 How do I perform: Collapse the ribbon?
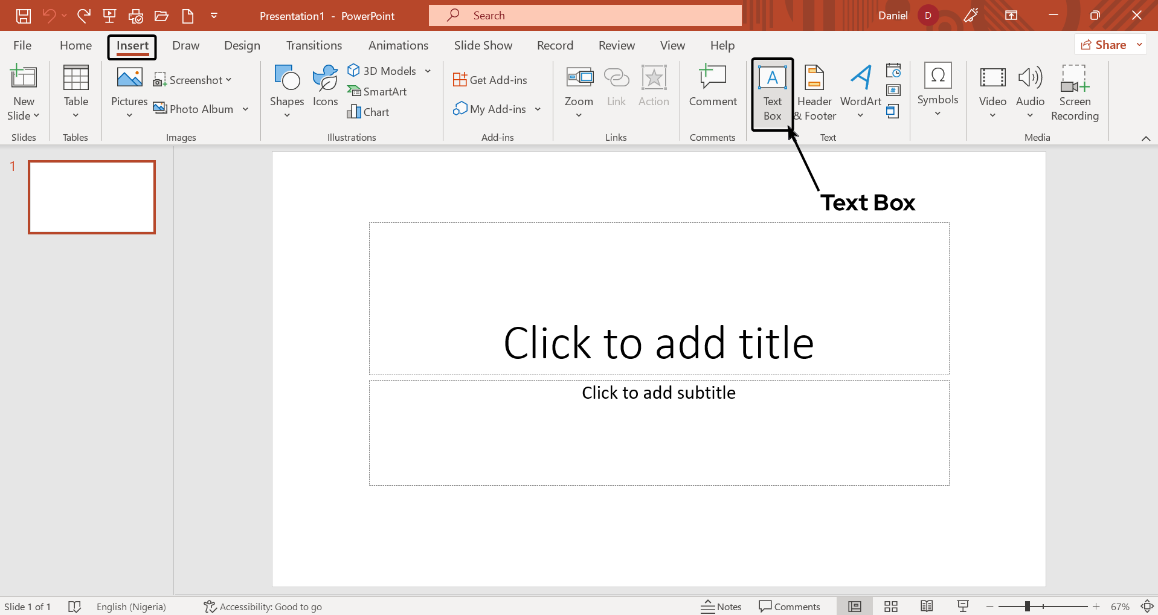coord(1145,138)
